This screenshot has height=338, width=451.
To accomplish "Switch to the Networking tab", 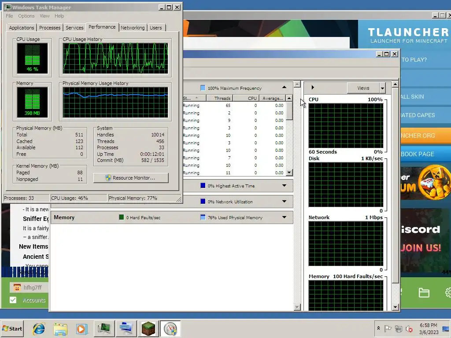I will click(x=133, y=28).
